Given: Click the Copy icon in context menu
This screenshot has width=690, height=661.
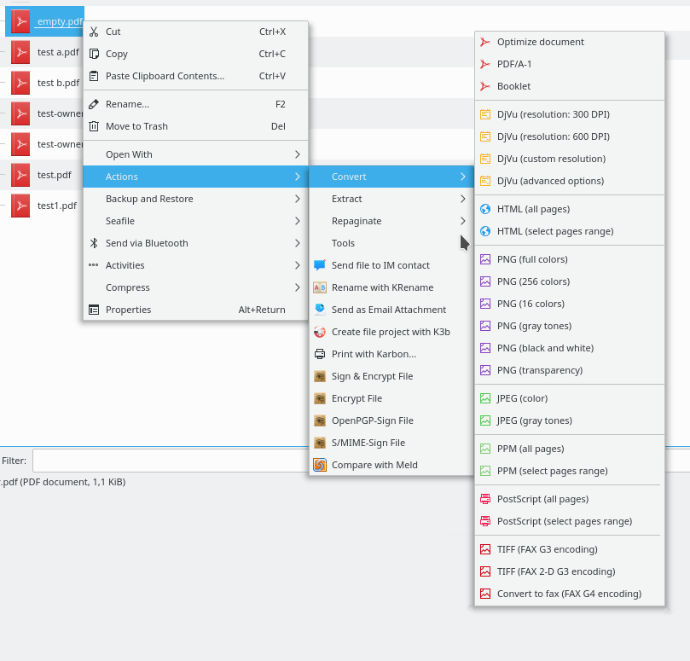Looking at the screenshot, I should (x=94, y=54).
